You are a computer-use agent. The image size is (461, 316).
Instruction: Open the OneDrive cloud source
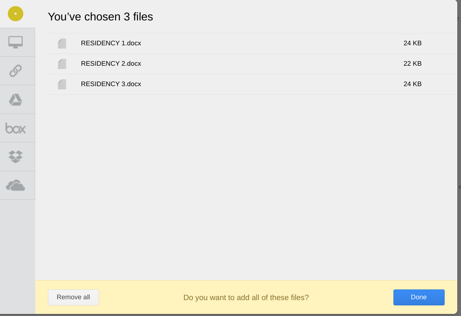point(16,185)
